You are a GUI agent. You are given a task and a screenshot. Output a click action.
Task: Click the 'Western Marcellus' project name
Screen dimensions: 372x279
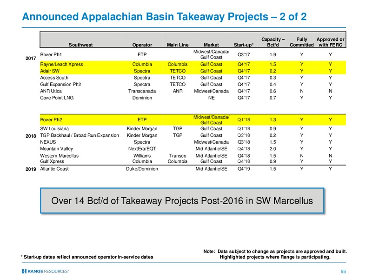60,156
